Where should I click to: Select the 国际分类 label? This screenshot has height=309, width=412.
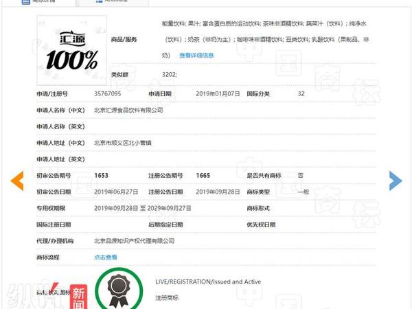[x=258, y=94]
